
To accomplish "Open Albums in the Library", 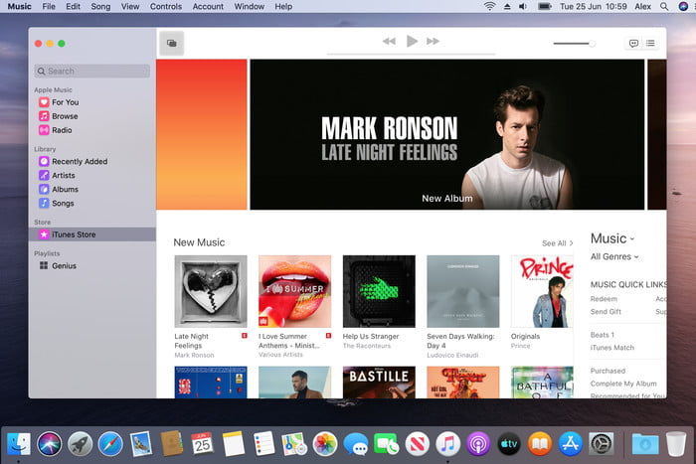I will (x=58, y=189).
